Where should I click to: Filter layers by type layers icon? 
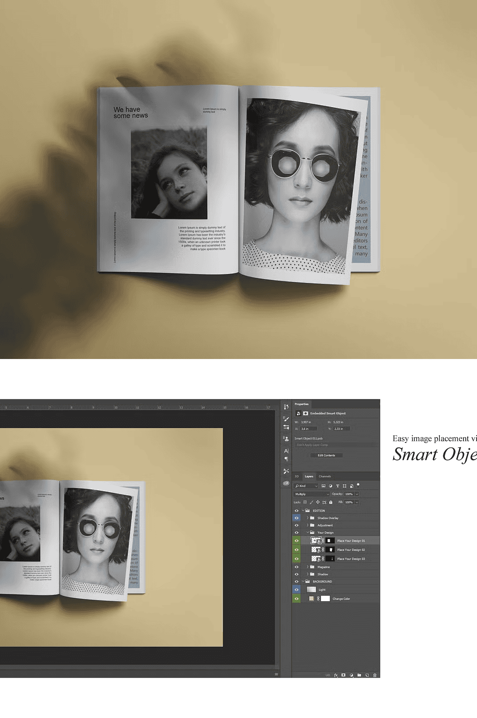pos(337,486)
